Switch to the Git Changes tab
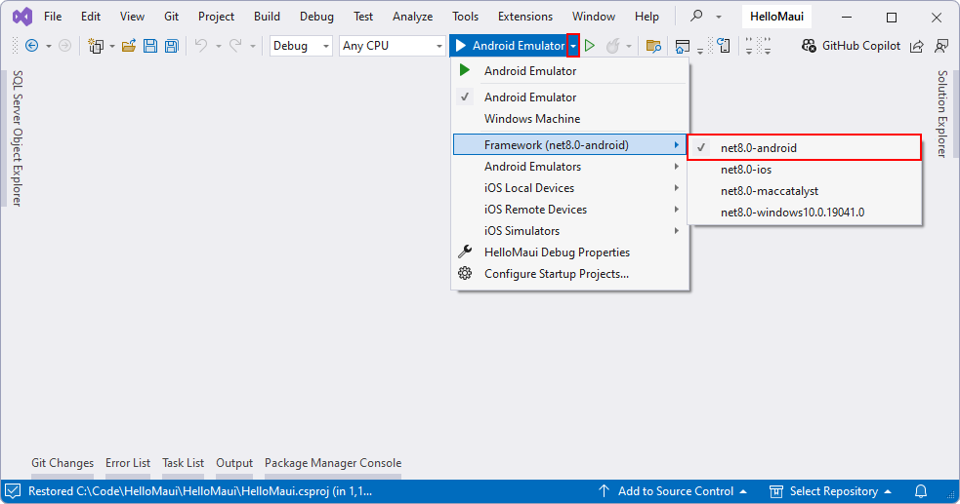This screenshot has height=504, width=960. point(63,463)
